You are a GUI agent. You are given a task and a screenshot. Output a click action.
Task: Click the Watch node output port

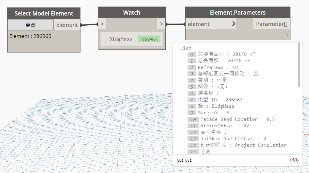[162, 24]
